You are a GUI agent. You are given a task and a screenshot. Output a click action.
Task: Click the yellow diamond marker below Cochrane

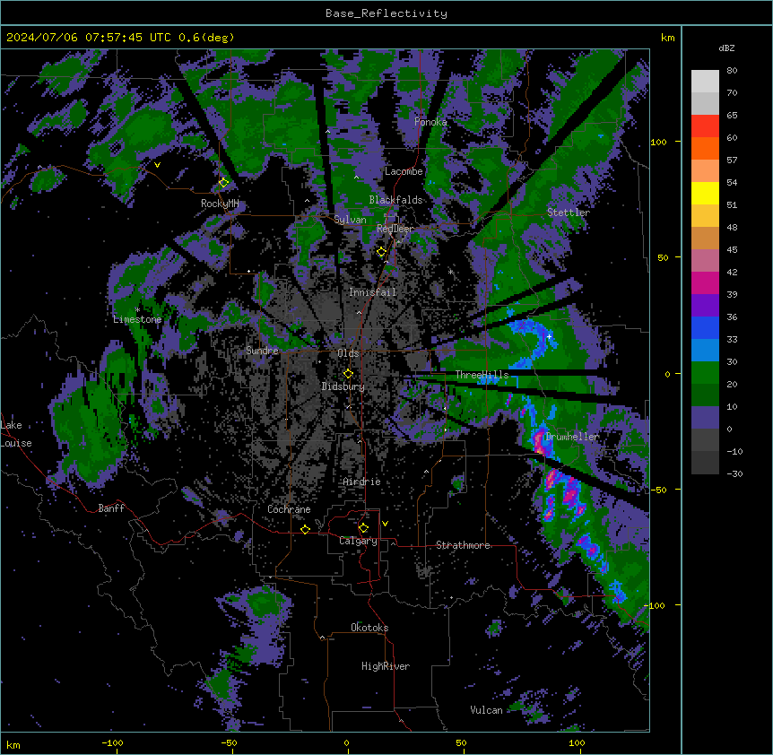tap(305, 529)
